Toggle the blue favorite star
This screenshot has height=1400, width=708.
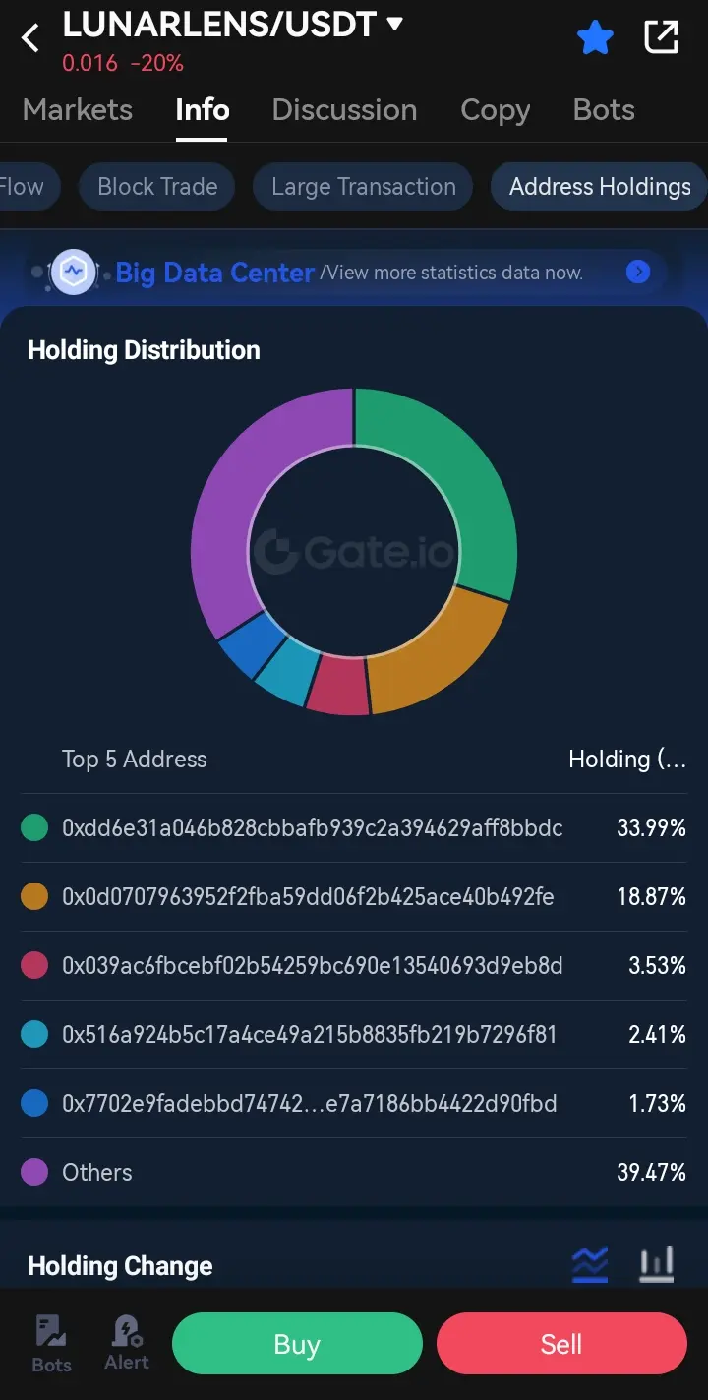[x=595, y=38]
